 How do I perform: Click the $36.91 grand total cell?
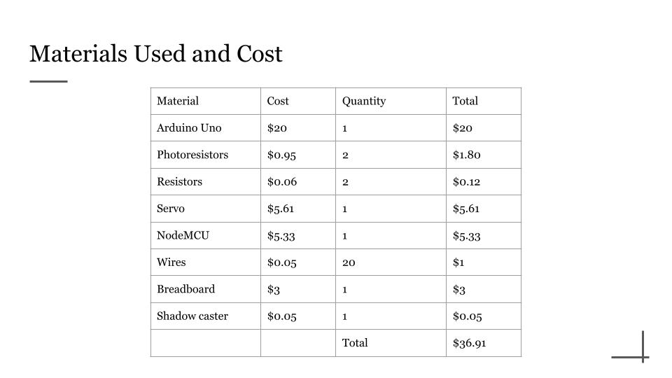(484, 343)
